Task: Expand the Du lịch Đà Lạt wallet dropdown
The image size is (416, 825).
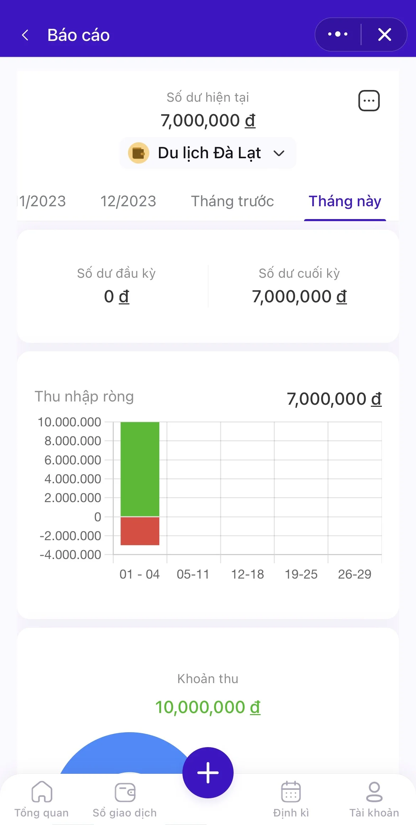Action: point(279,154)
